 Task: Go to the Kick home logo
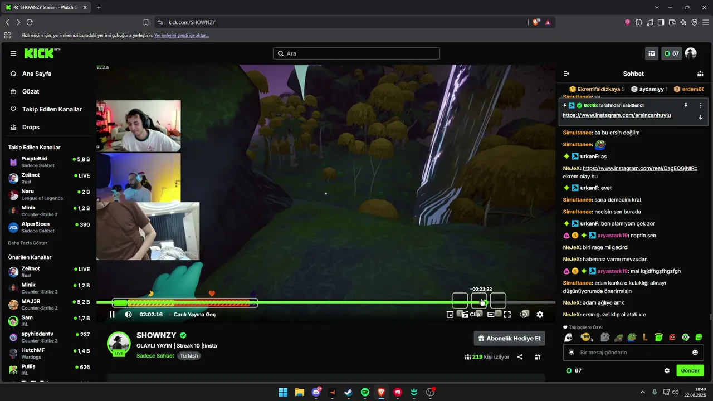coord(42,53)
